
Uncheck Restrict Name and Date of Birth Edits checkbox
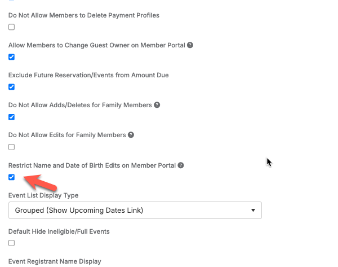[x=12, y=177]
